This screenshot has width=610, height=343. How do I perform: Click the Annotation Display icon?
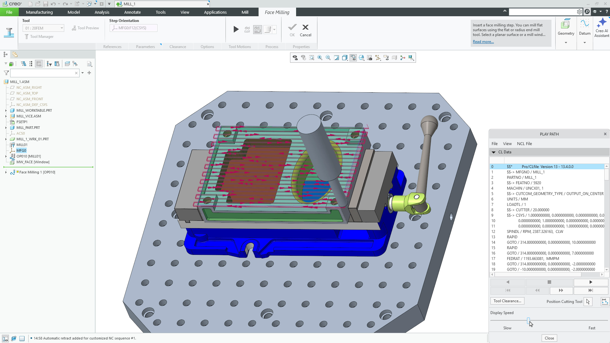(386, 58)
